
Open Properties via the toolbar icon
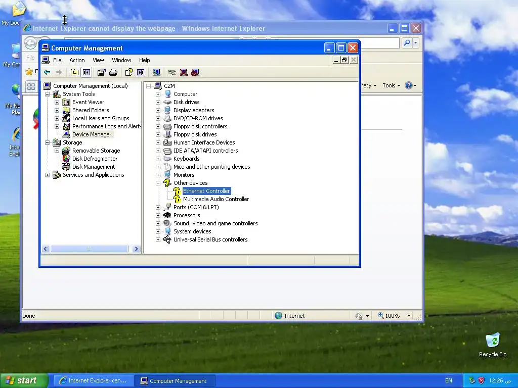pyautogui.click(x=101, y=72)
